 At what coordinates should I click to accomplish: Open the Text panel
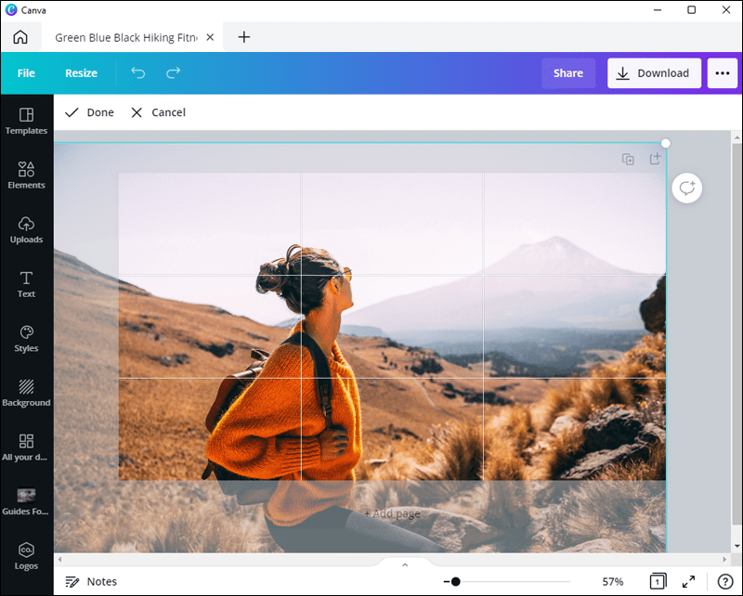click(26, 285)
